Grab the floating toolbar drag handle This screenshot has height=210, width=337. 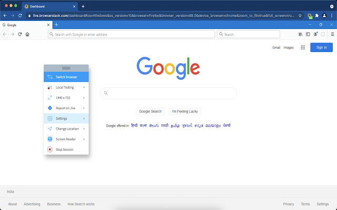tap(66, 68)
